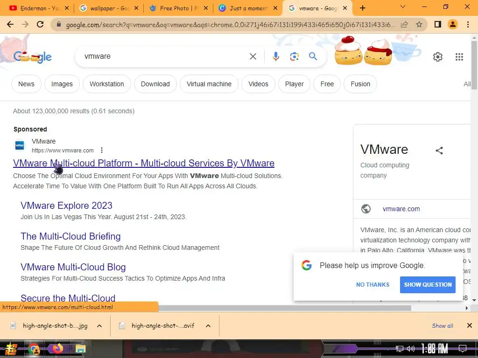Open ad options next to vmware.com URL
Viewport: 478px width, 358px height.
[x=102, y=150]
